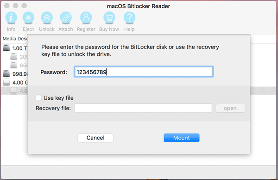Select the 998.9 disk entry
The width and height of the screenshot is (278, 180).
(x=15, y=74)
